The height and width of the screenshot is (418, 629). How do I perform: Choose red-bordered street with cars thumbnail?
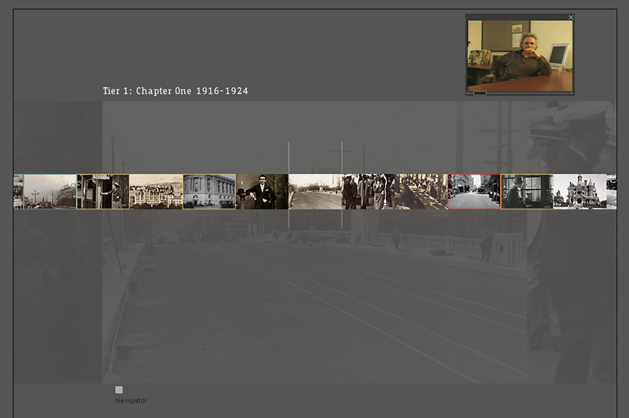pyautogui.click(x=474, y=192)
